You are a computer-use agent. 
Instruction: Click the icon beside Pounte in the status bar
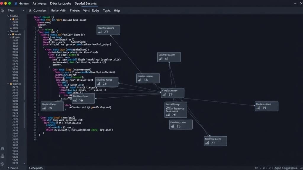click(9, 168)
